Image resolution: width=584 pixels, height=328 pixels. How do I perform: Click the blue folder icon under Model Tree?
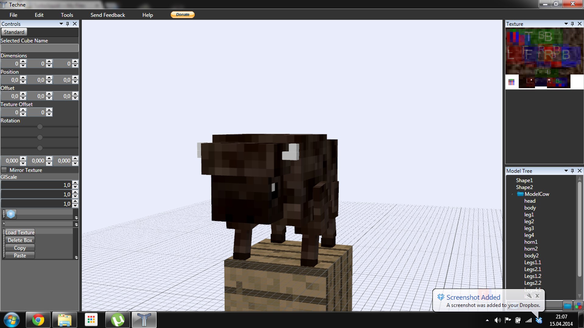click(568, 306)
